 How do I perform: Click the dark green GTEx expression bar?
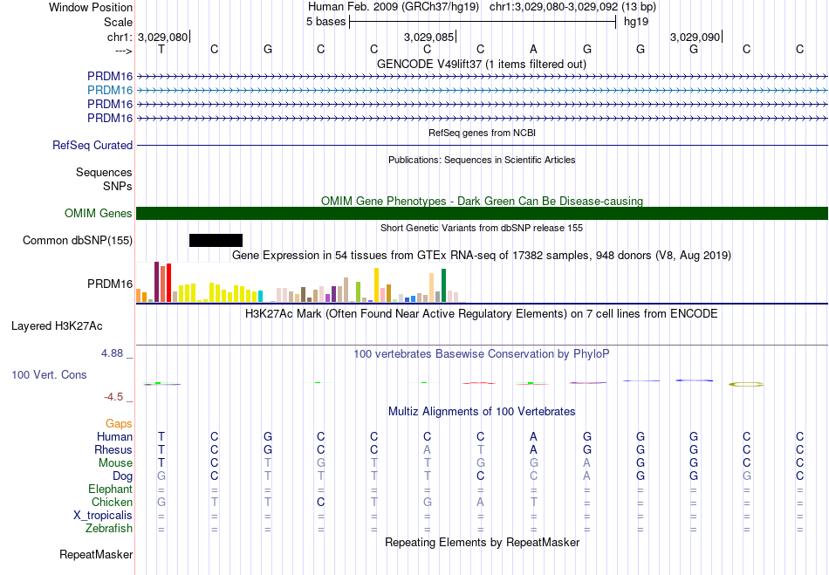[x=443, y=285]
